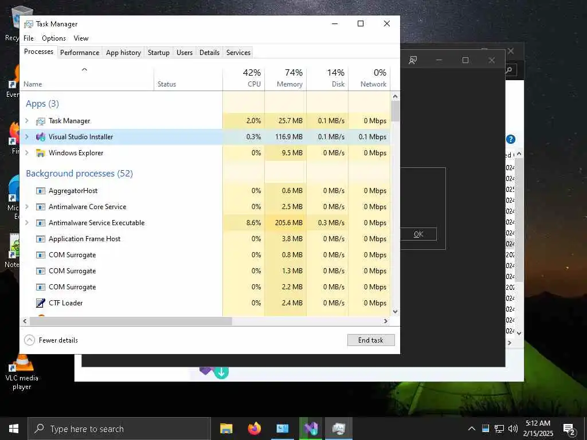Screen dimensions: 587x440
Task: Click the taskbar clock showing 5:12 AM
Action: pyautogui.click(x=538, y=429)
